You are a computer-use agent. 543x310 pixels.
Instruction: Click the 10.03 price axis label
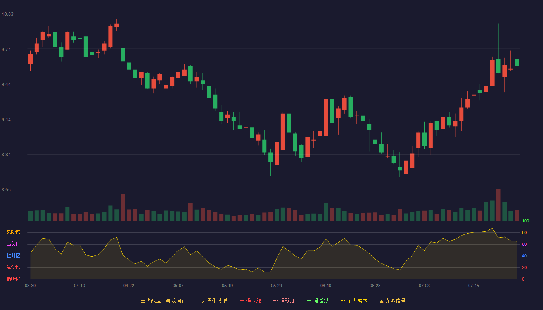coord(7,14)
